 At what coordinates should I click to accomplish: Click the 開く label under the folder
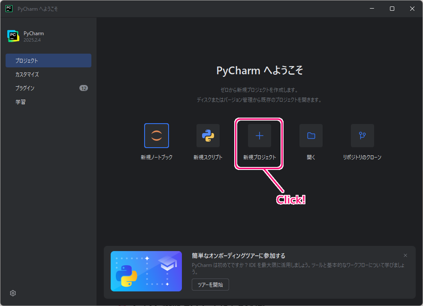coord(311,157)
